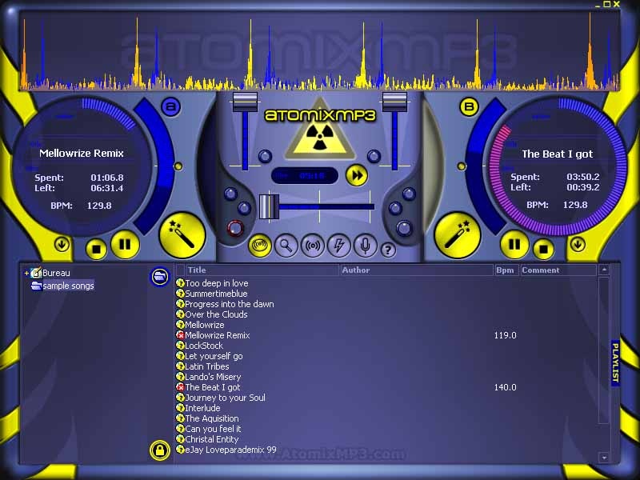Viewport: 640px width, 480px height.
Task: Expand the Bureau tree node
Action: pos(26,273)
